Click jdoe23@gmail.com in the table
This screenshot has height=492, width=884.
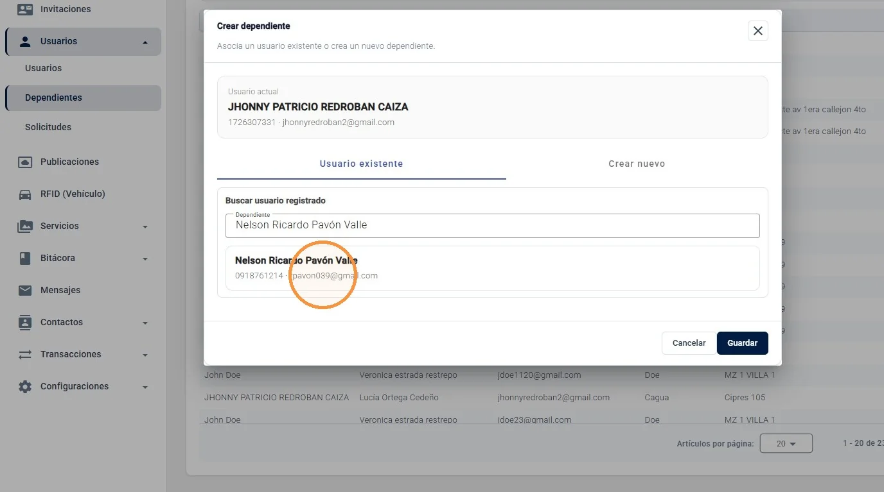tap(534, 420)
